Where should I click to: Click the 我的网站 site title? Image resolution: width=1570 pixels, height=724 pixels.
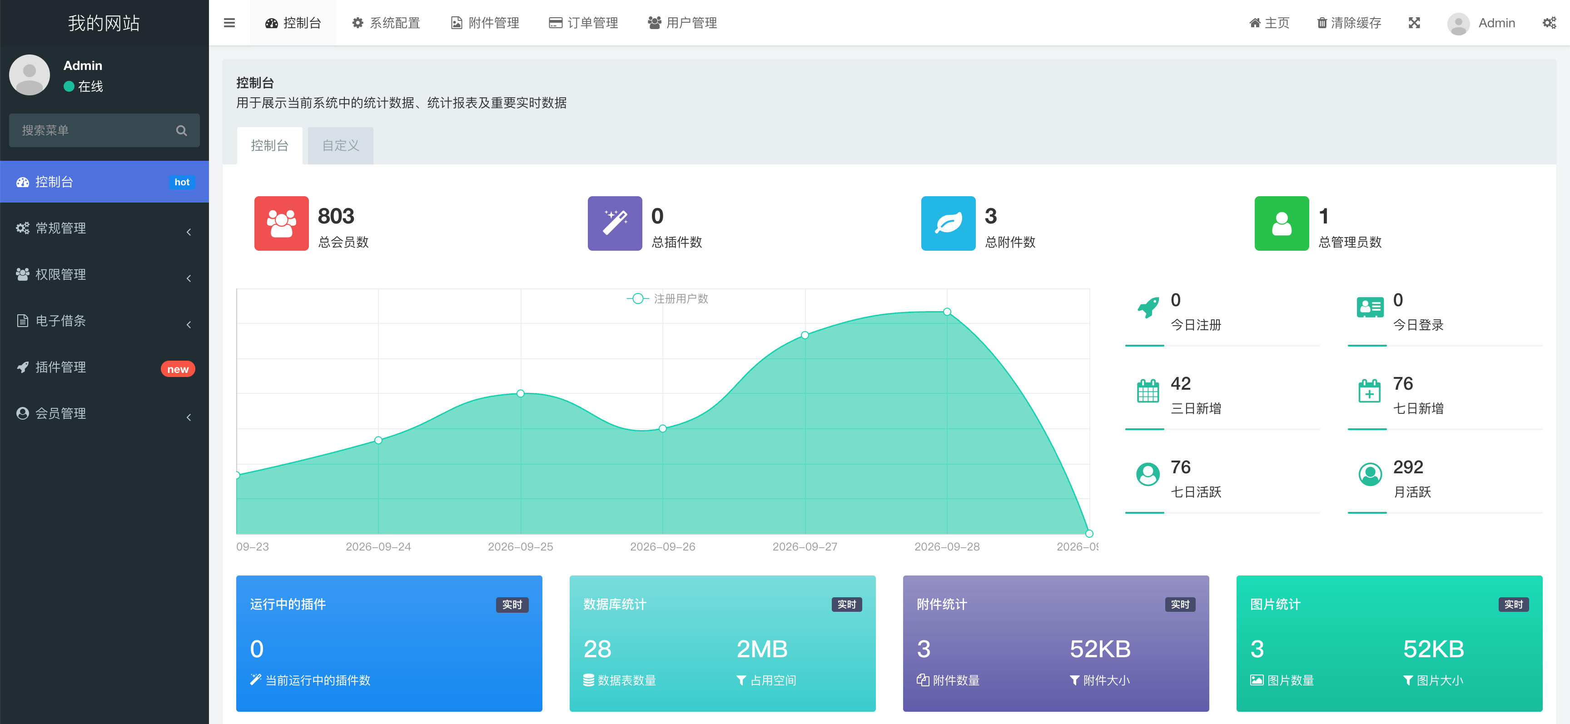(104, 23)
